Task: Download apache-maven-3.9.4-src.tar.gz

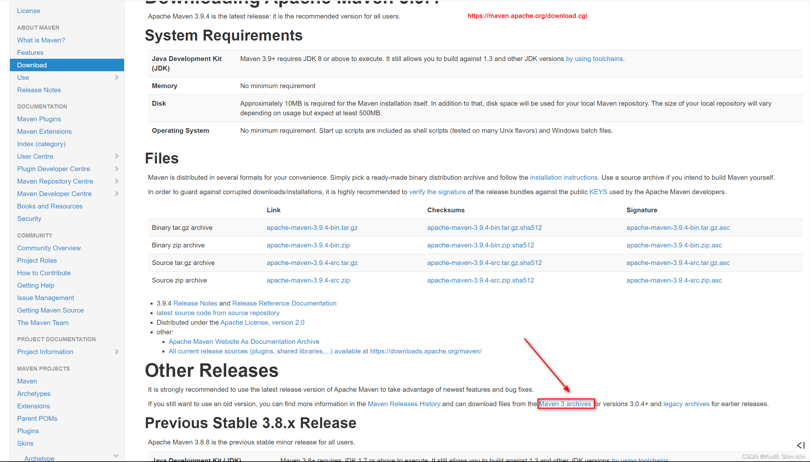Action: pos(312,263)
